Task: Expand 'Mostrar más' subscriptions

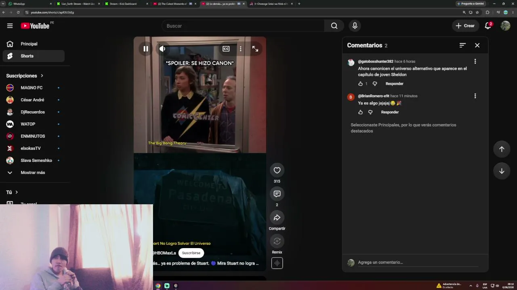Action: point(34,172)
